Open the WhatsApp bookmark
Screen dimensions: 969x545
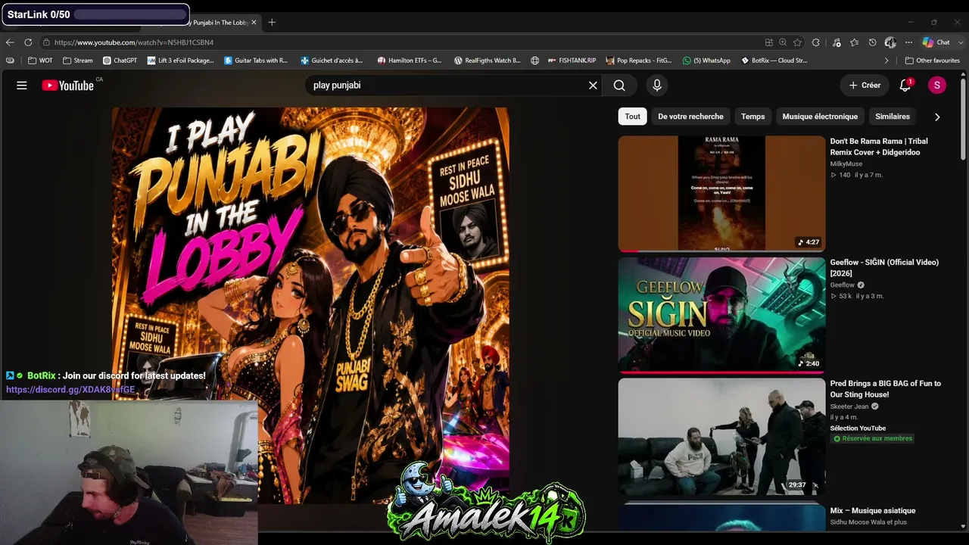(706, 61)
